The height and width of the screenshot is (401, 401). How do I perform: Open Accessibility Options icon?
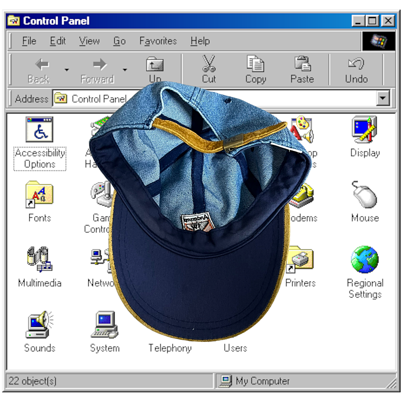click(x=39, y=130)
